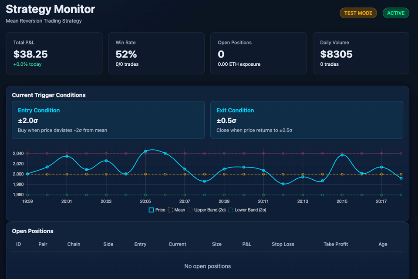
Task: Sort by the Stop Loss column header
Action: coord(283,244)
